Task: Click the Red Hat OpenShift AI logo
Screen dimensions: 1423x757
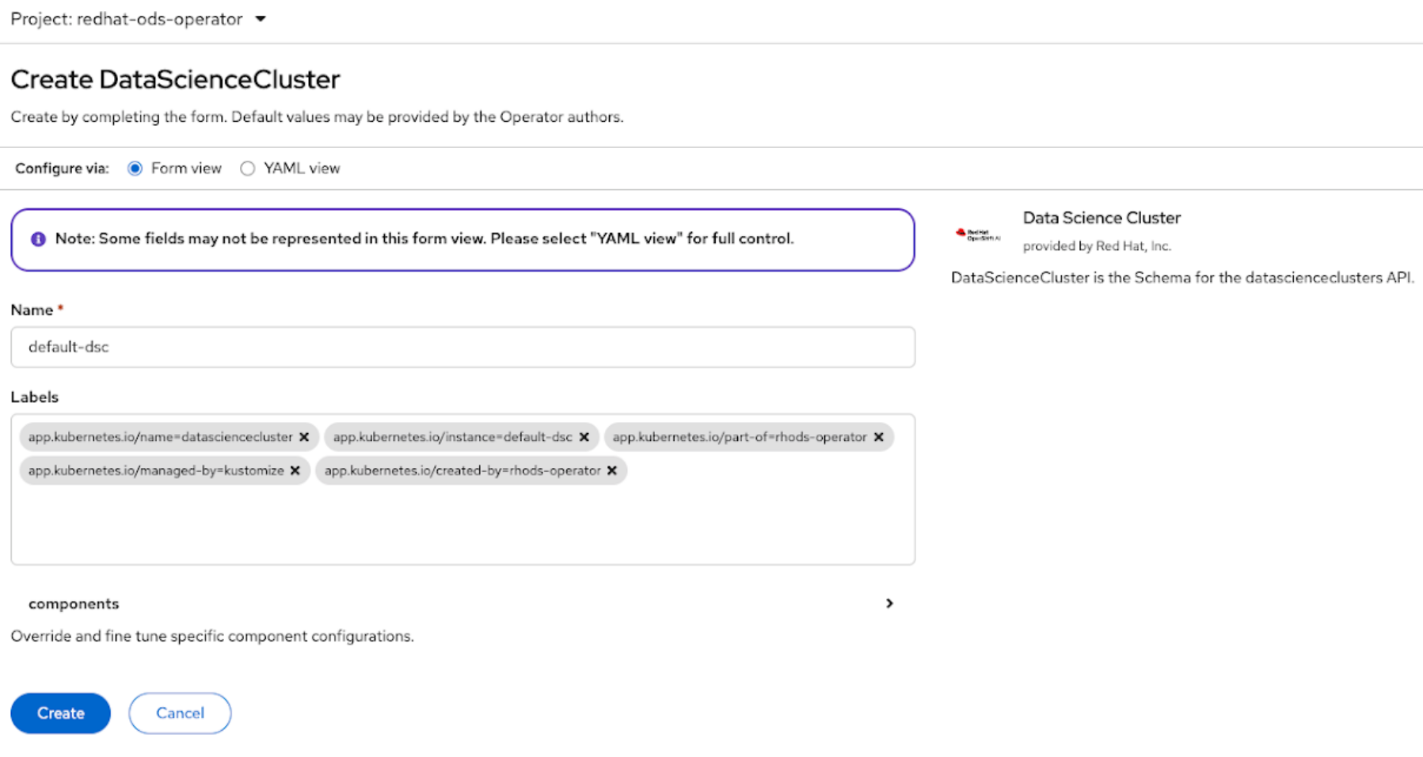Action: coord(977,234)
